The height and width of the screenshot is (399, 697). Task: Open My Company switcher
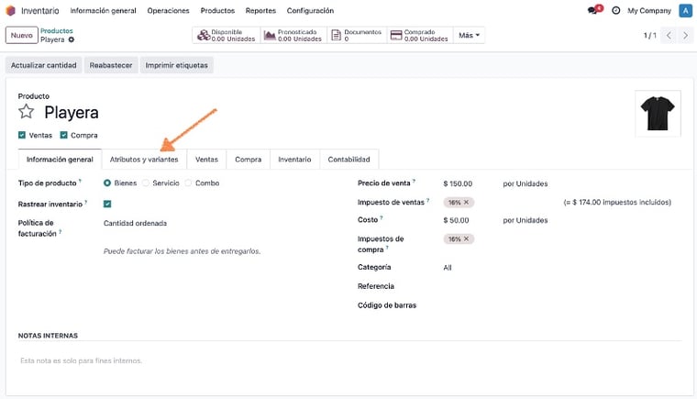coord(649,10)
